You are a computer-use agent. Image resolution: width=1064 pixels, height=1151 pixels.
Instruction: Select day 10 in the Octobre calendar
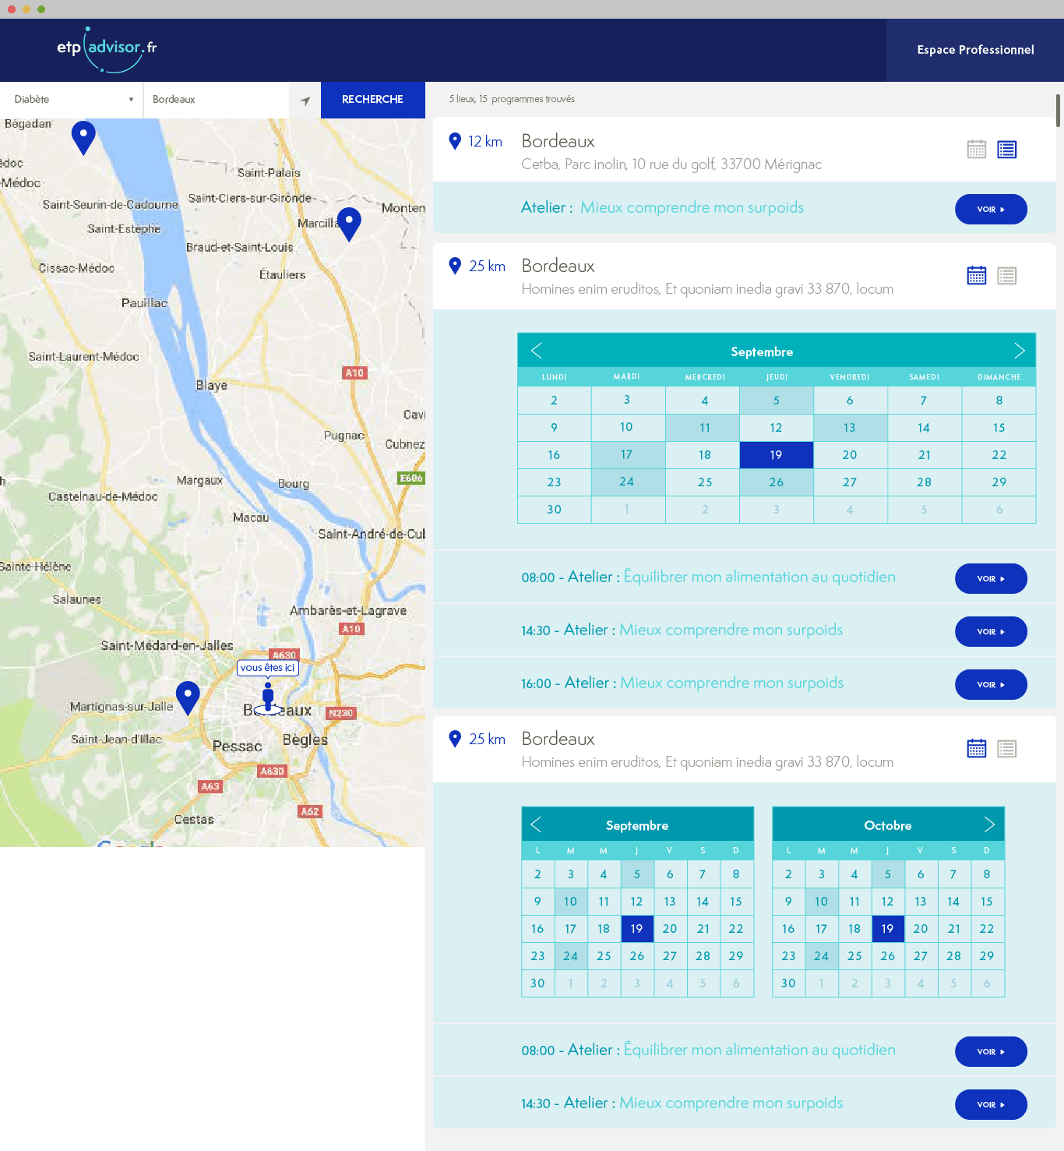point(822,902)
